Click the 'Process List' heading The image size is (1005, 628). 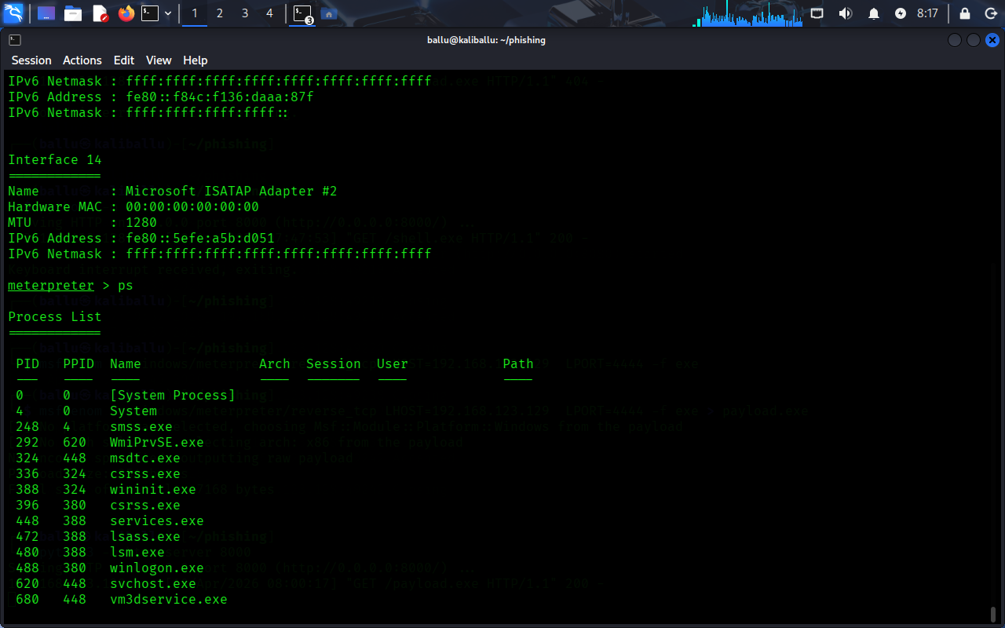(x=55, y=316)
